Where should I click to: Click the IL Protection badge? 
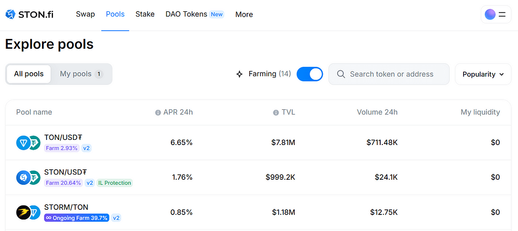pyautogui.click(x=114, y=183)
